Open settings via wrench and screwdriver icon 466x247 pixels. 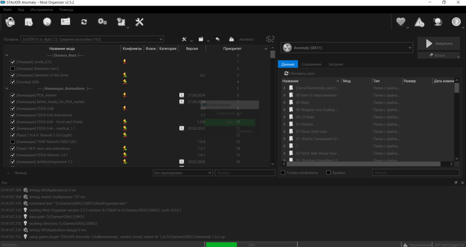(139, 22)
